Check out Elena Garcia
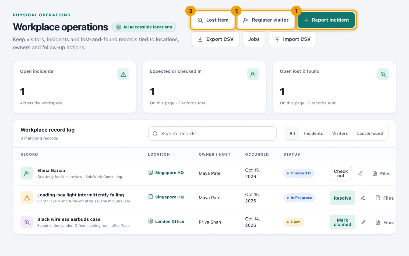 point(341,173)
